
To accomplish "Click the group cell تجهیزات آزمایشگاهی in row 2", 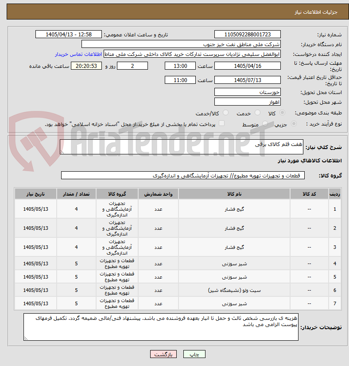I will pos(117,228).
